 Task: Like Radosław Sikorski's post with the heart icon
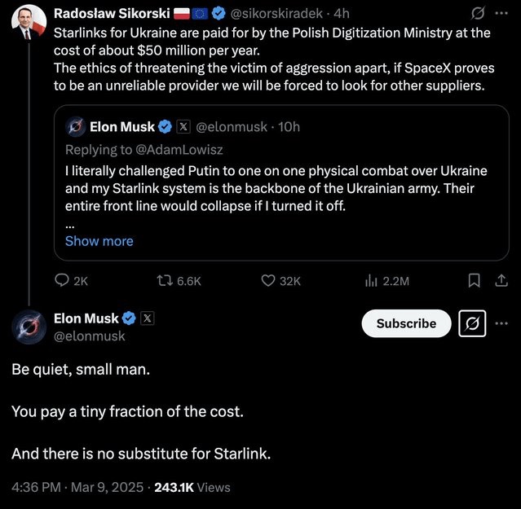[x=269, y=281]
